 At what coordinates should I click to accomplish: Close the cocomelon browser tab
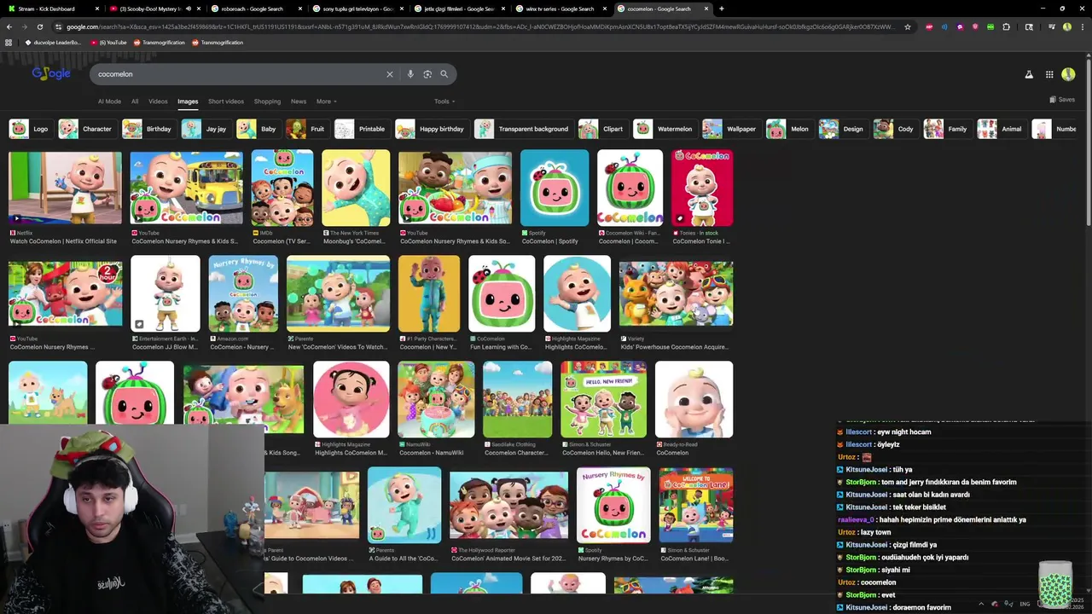tap(706, 9)
